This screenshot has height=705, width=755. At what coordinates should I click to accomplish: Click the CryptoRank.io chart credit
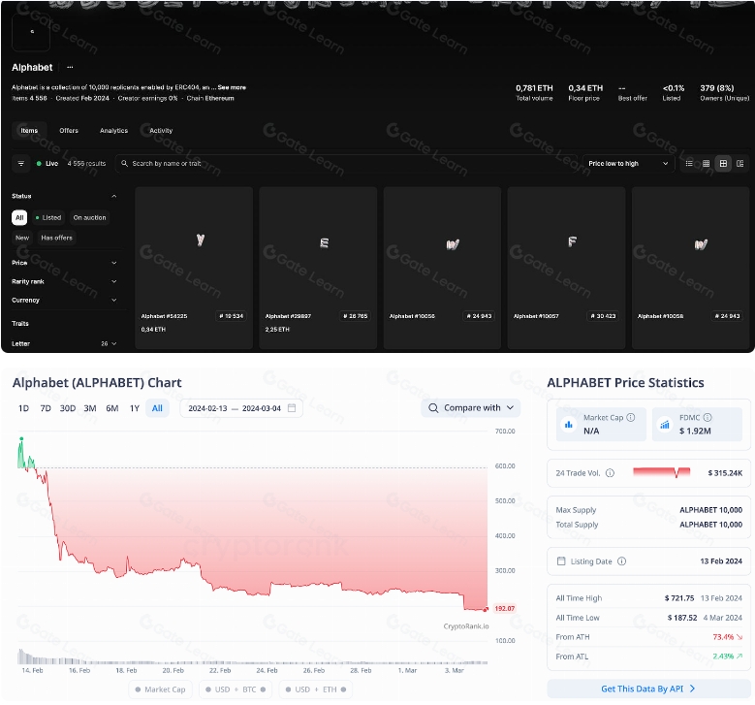click(465, 626)
